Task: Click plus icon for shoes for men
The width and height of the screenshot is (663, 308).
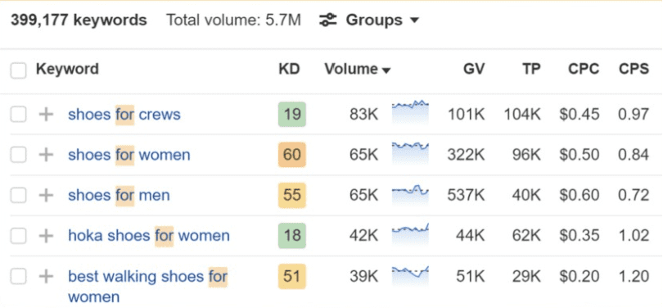Action: [46, 195]
